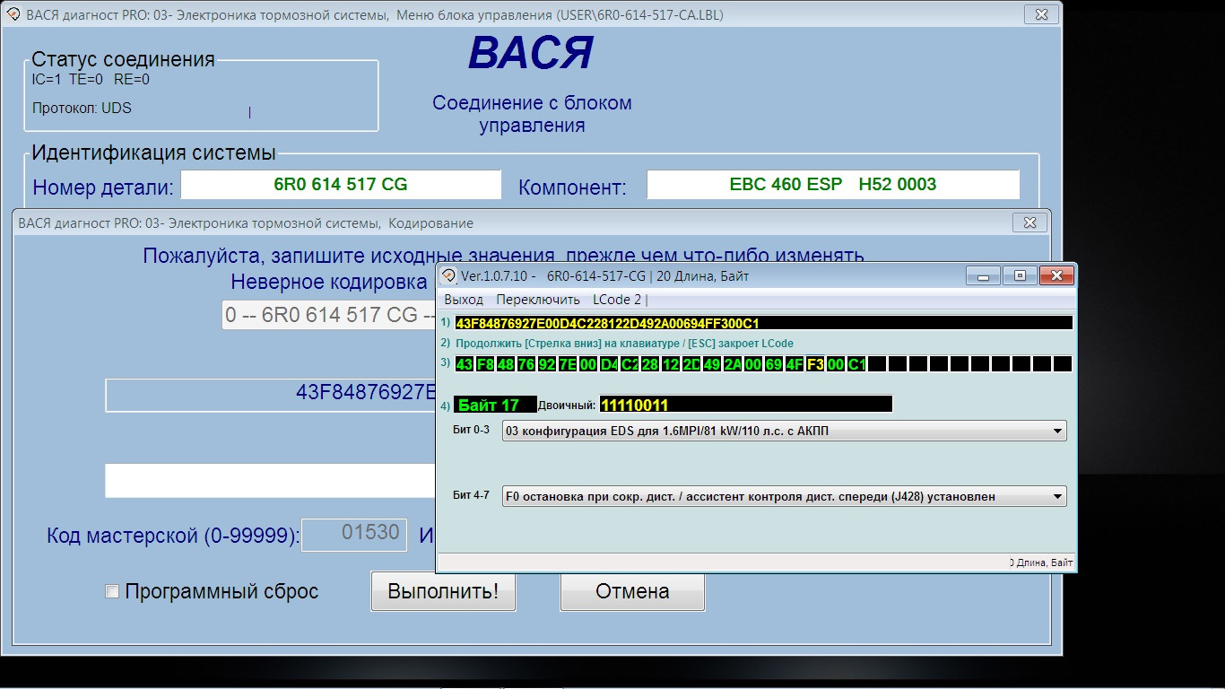The image size is (1225, 689).
Task: Click the Номер детали label
Action: point(103,188)
